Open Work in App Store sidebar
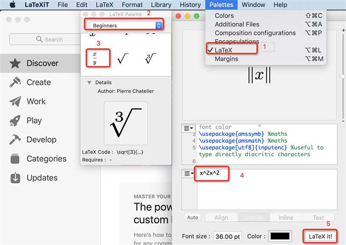The image size is (346, 245). pyautogui.click(x=40, y=101)
